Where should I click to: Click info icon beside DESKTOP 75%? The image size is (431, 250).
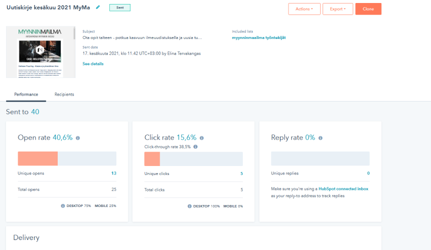(63, 205)
